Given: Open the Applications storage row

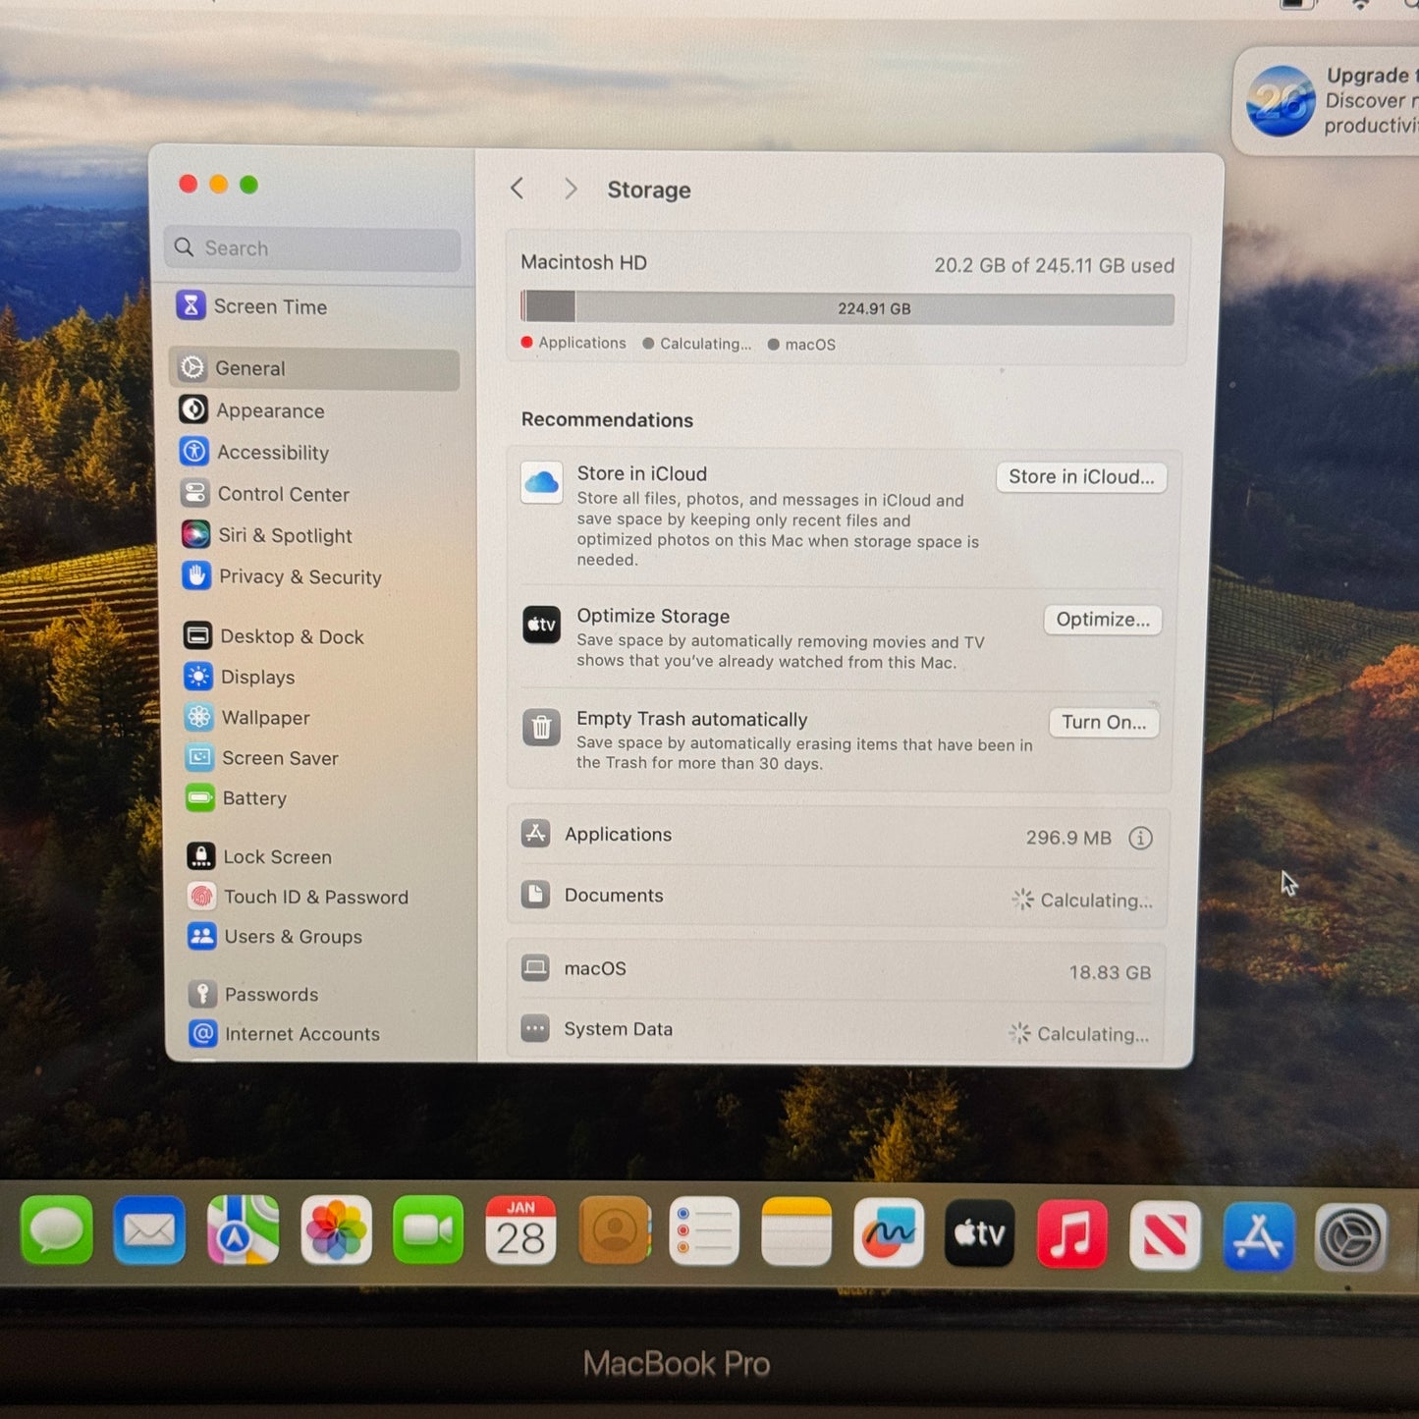Looking at the screenshot, I should coord(838,836).
